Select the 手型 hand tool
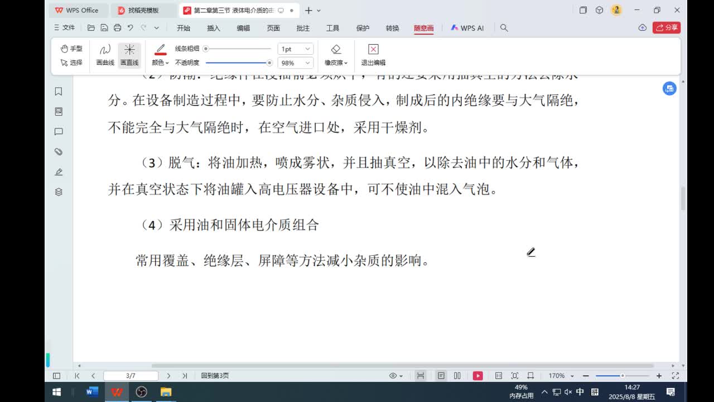 click(71, 49)
